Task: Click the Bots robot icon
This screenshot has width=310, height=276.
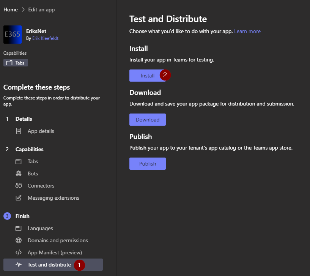Action: point(18,173)
